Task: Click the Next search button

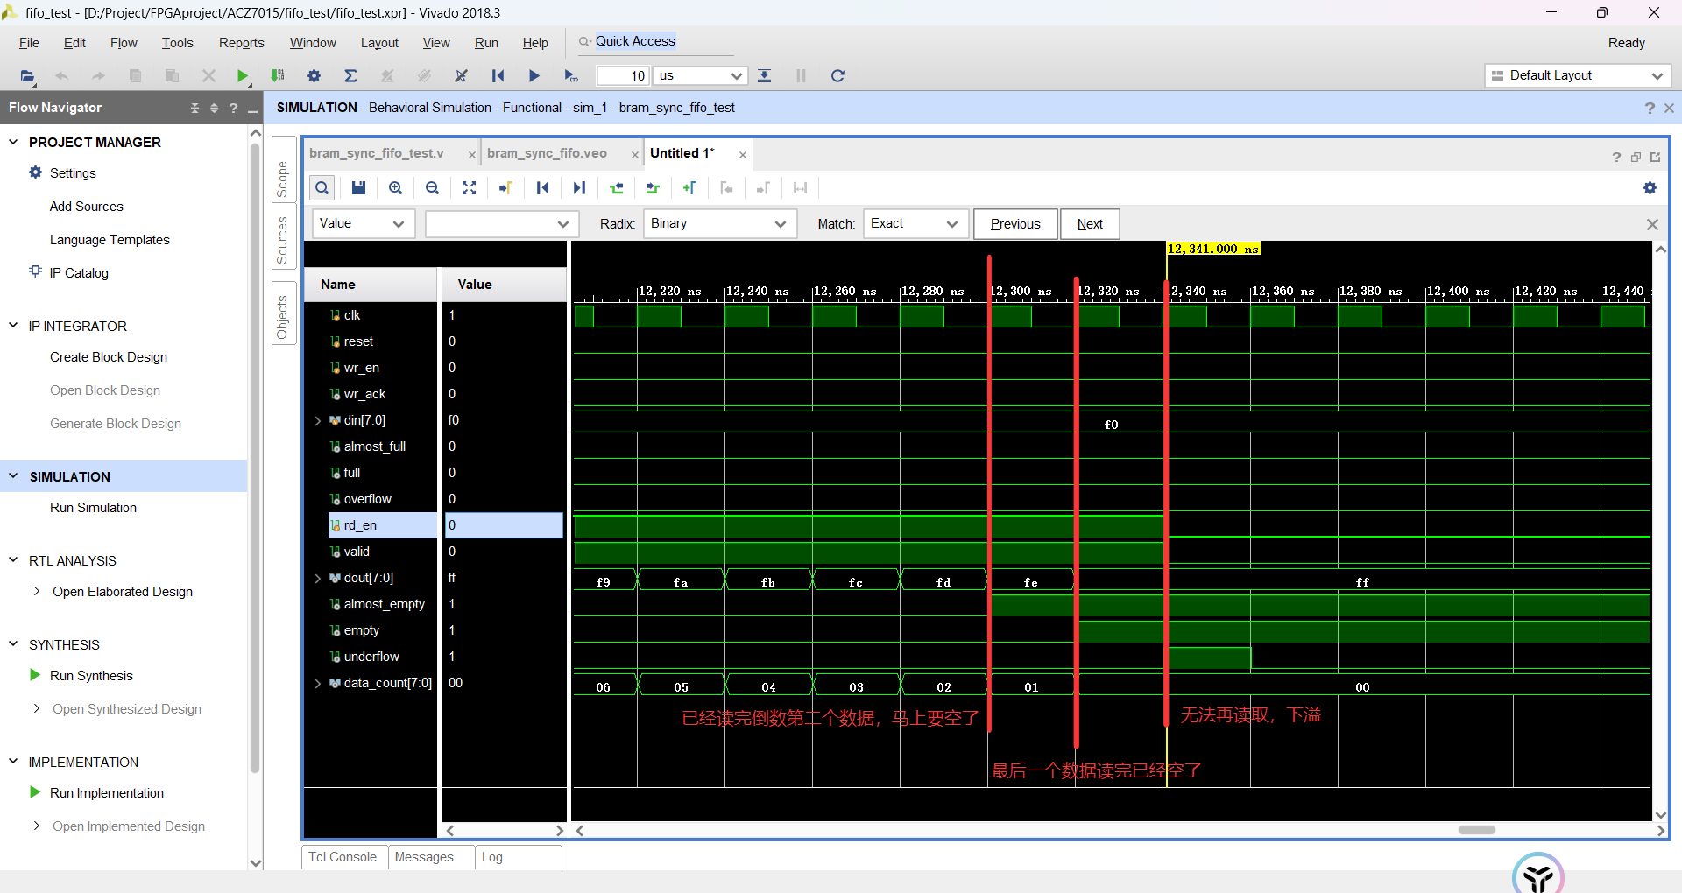Action: (x=1090, y=224)
